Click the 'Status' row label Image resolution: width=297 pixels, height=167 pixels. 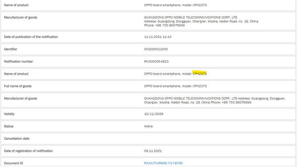[9, 126]
